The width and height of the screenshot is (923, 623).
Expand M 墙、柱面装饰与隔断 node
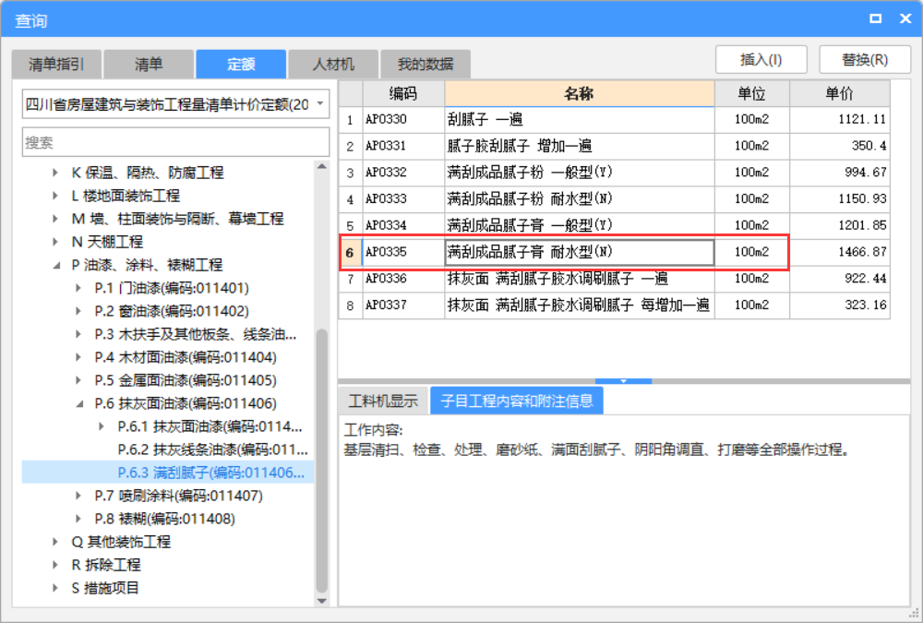54,219
